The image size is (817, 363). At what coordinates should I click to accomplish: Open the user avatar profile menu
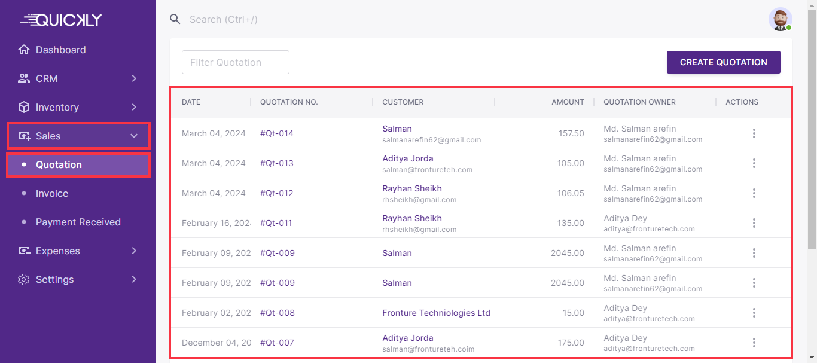(780, 19)
